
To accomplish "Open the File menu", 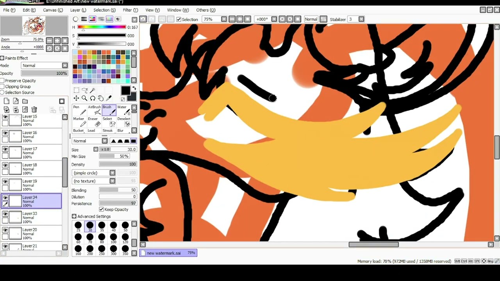I will click(9, 10).
